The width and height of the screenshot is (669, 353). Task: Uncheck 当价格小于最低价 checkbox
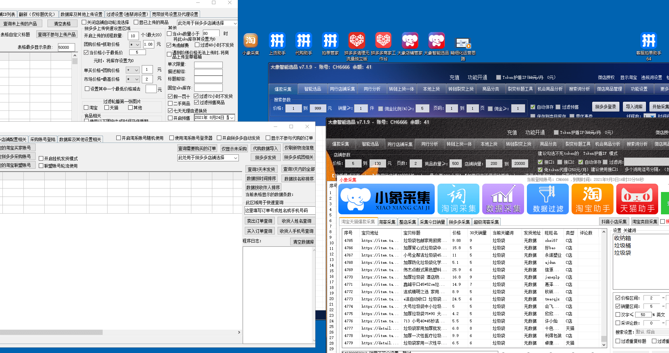tap(86, 53)
